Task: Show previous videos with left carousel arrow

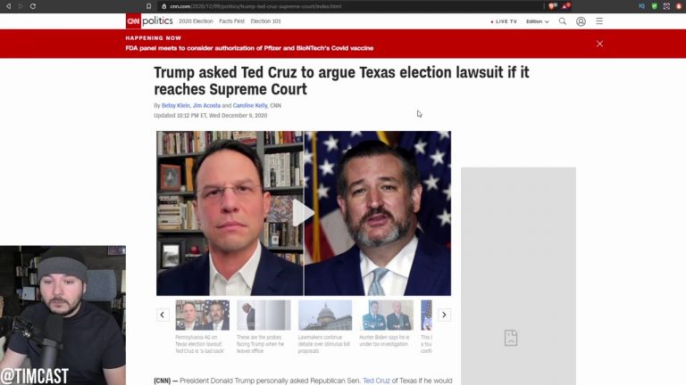Action: (x=163, y=315)
